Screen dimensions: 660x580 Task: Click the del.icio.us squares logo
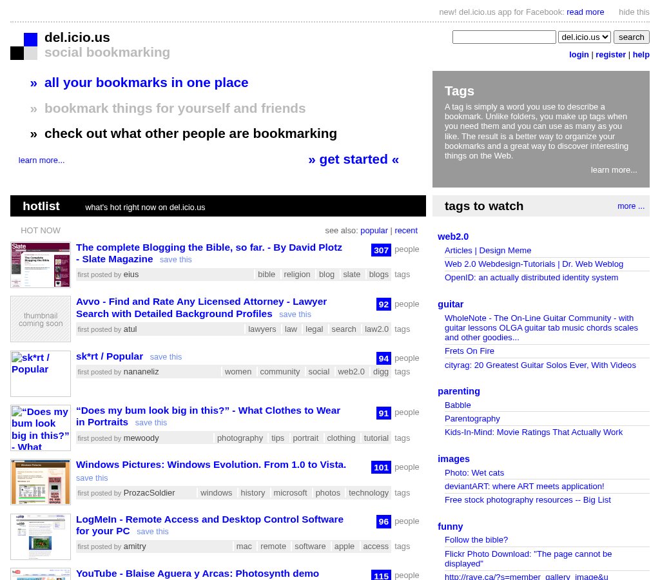point(24,46)
